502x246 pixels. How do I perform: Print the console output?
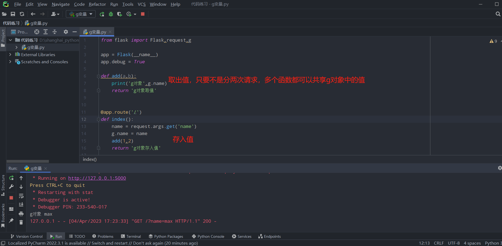point(21,214)
